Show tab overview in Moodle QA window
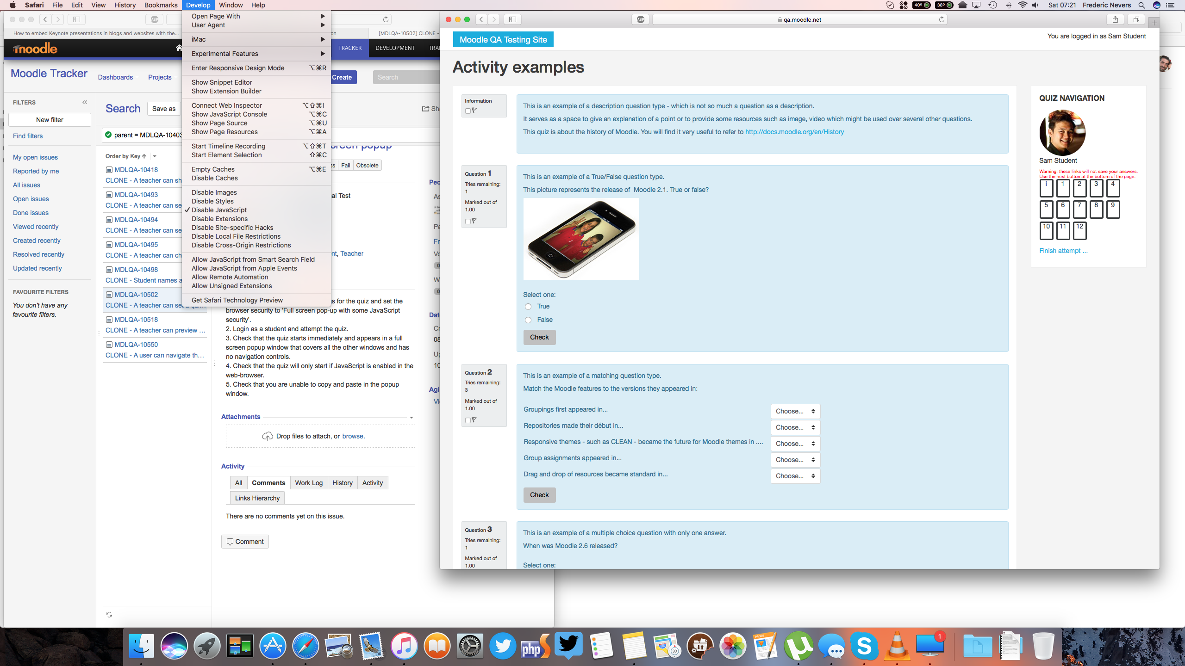This screenshot has height=666, width=1185. [1136, 19]
